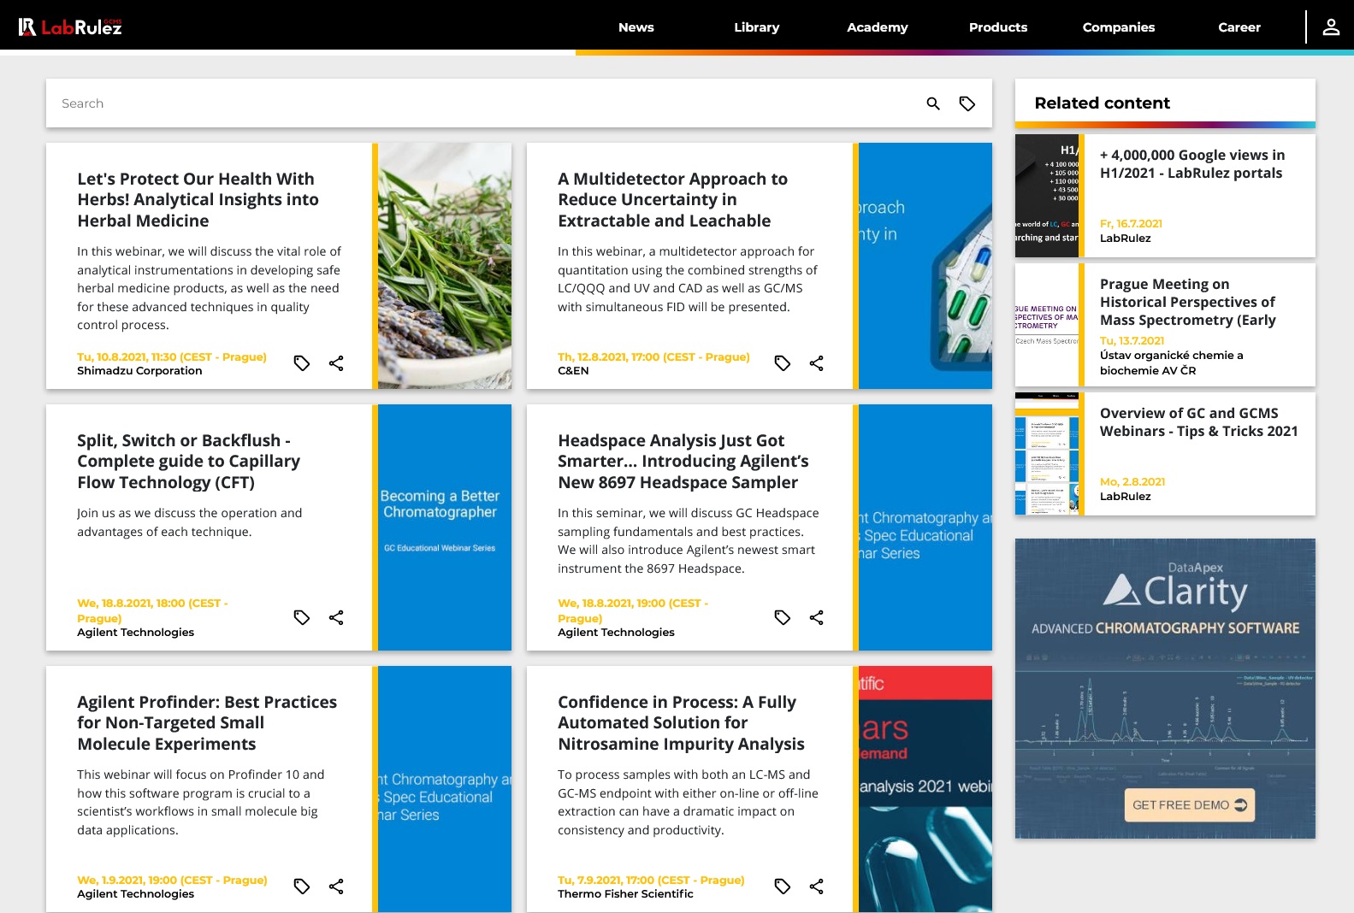Click the Headspace Analysis card blue thumbnail
The height and width of the screenshot is (913, 1354).
point(925,527)
